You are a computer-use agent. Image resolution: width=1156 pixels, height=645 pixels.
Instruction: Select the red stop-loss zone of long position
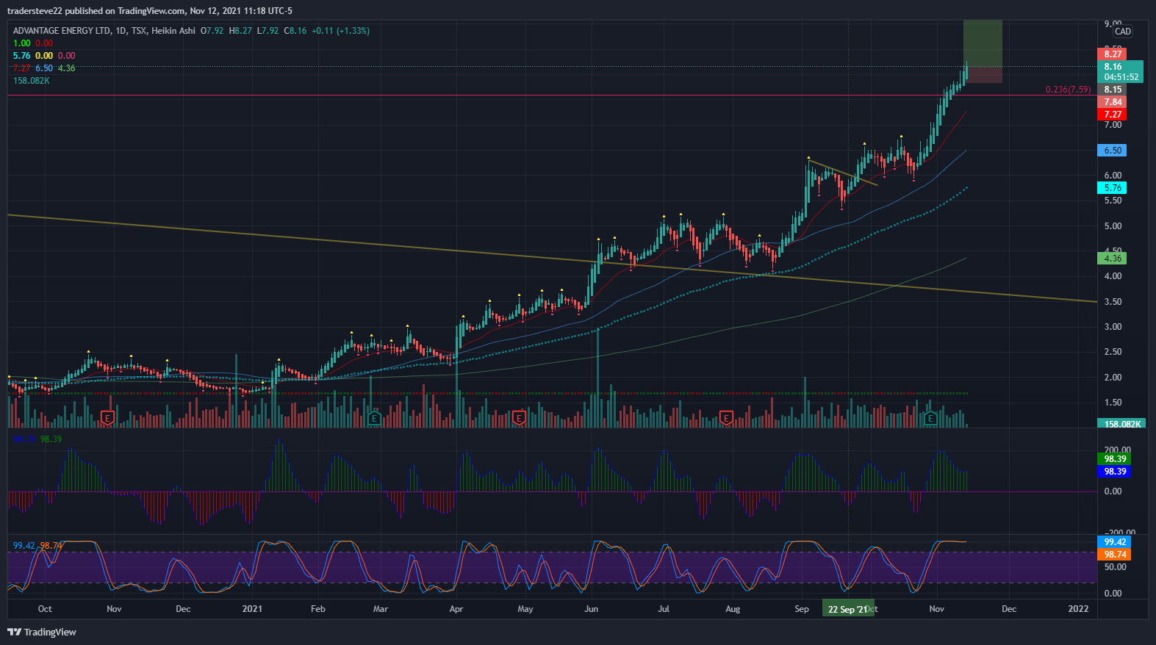pyautogui.click(x=983, y=74)
